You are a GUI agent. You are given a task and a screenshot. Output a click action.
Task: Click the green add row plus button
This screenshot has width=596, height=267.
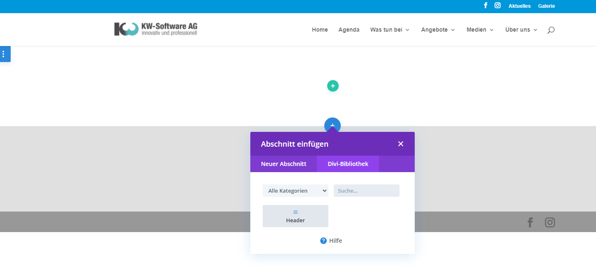tap(333, 86)
